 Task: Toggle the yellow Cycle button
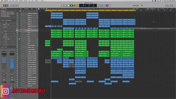click(x=77, y=5)
